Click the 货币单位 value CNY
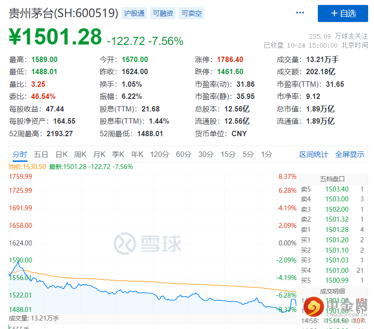Image resolution: width=374 pixels, height=329 pixels. coord(239,134)
